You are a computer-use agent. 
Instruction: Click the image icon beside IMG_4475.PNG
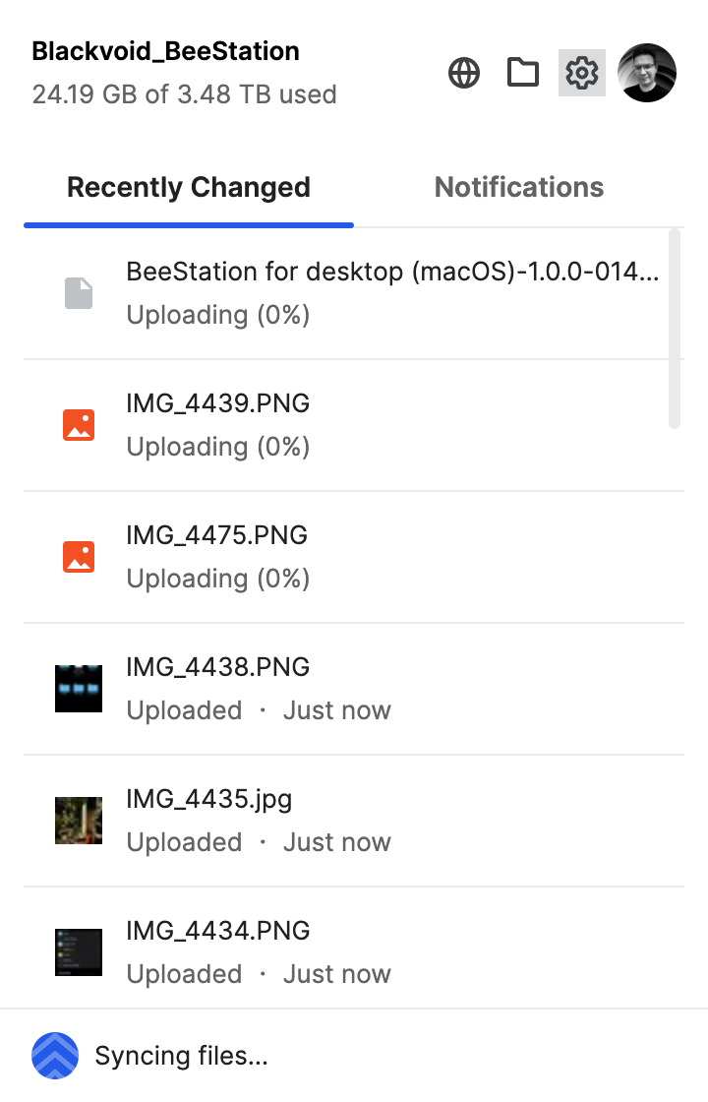pyautogui.click(x=79, y=557)
